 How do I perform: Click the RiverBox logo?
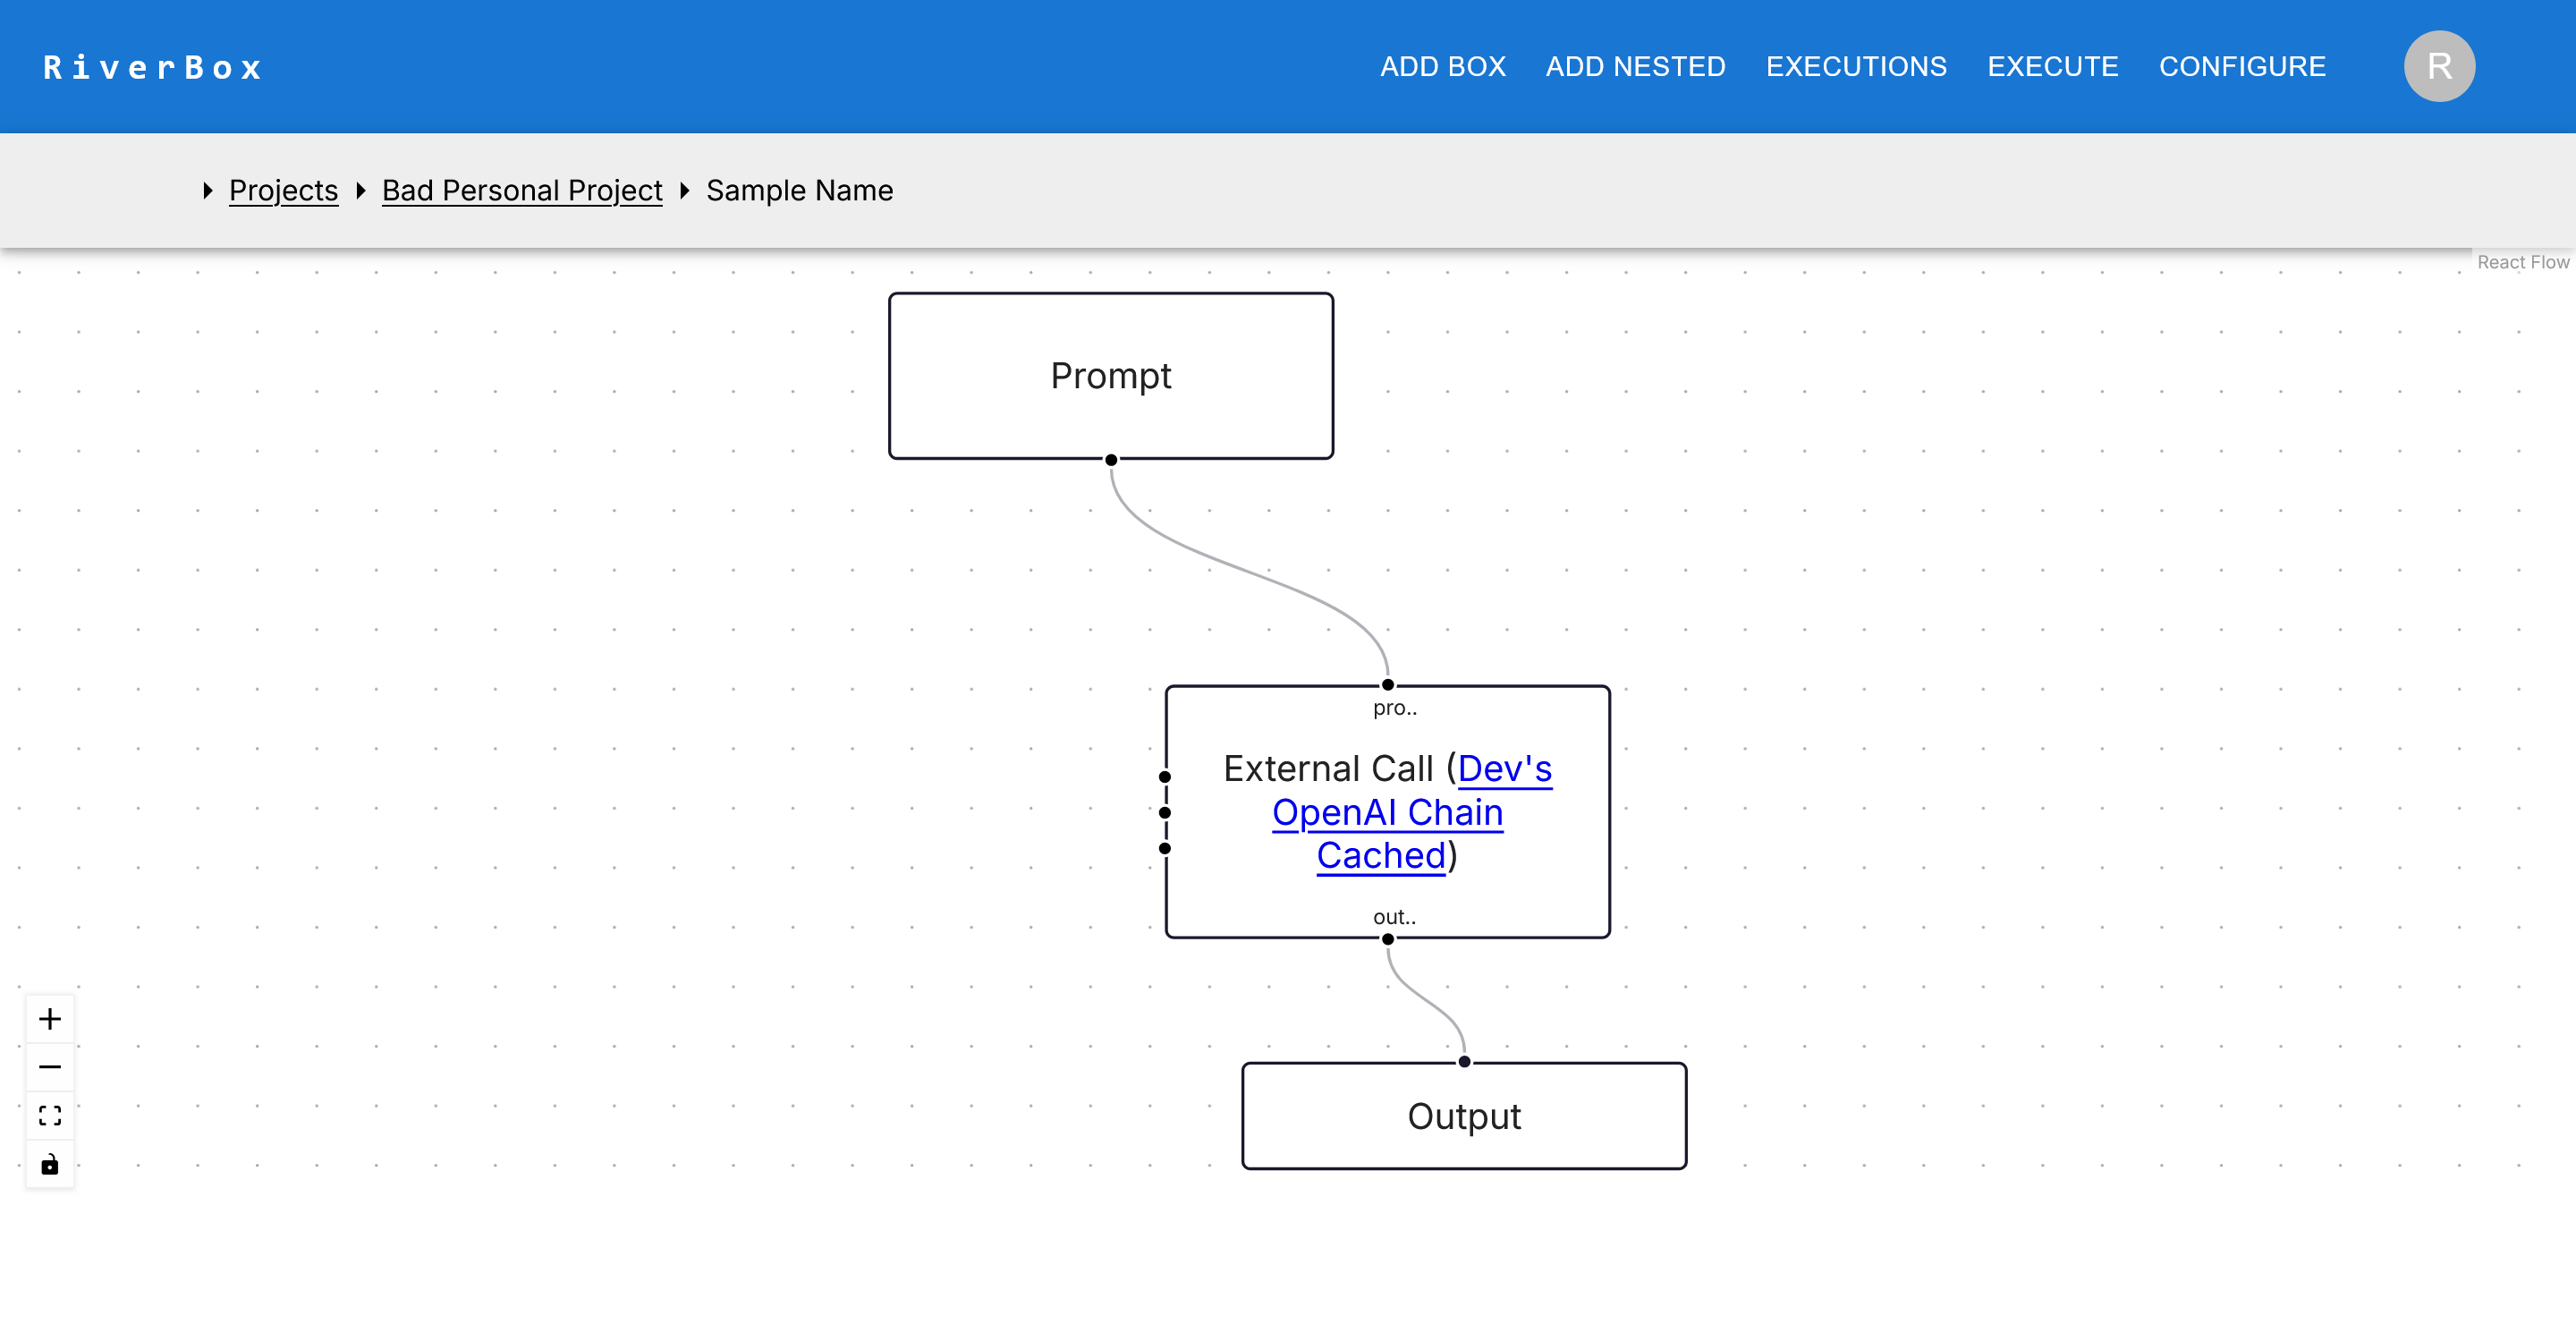152,67
